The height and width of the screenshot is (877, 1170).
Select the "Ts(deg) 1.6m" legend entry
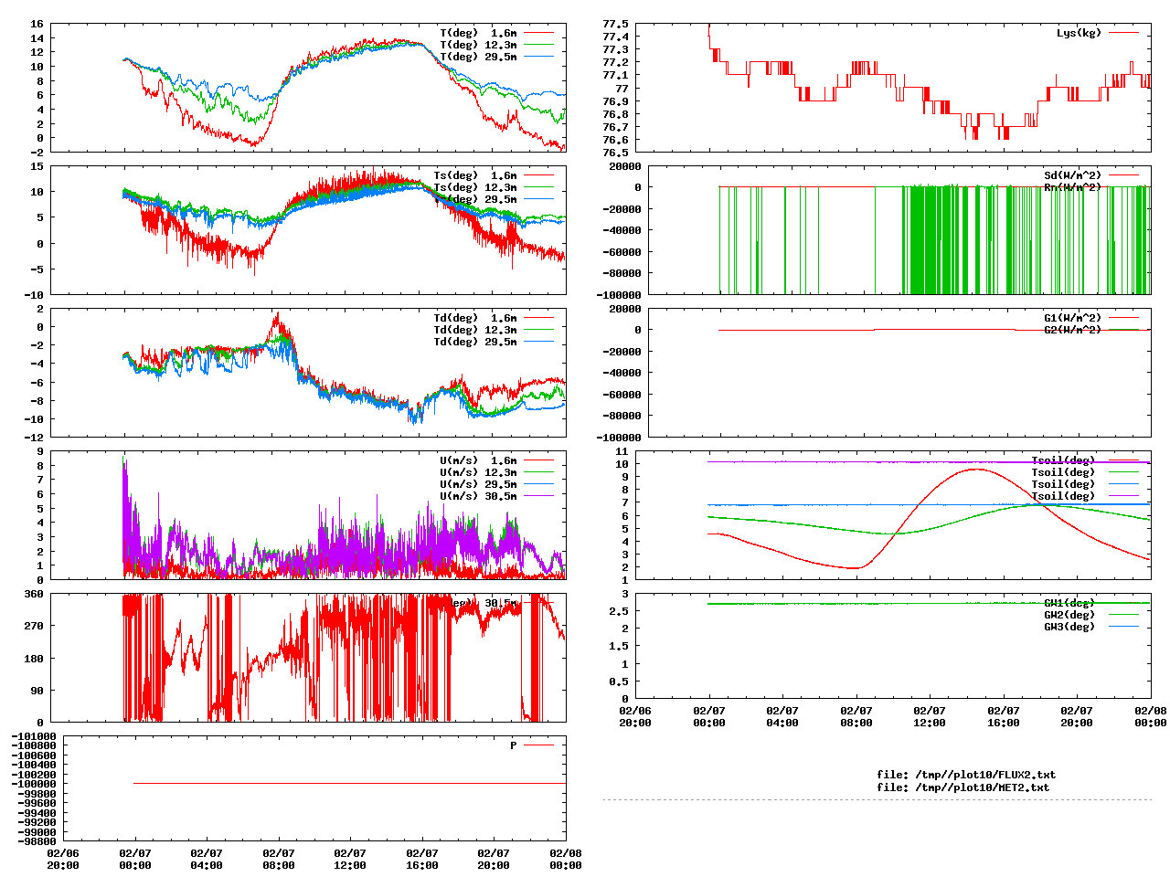point(475,175)
